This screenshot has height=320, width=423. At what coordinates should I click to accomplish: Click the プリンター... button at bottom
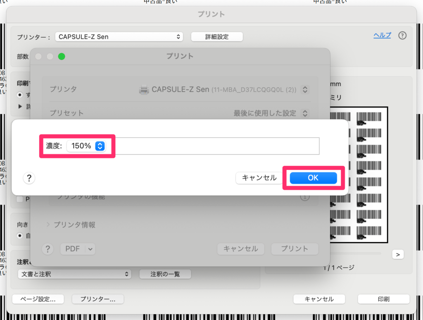tap(97, 299)
